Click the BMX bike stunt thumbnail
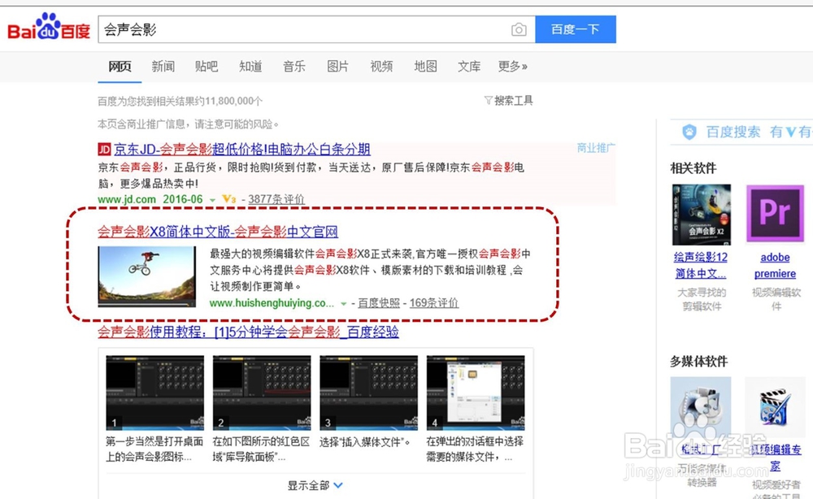The image size is (813, 499). click(146, 276)
